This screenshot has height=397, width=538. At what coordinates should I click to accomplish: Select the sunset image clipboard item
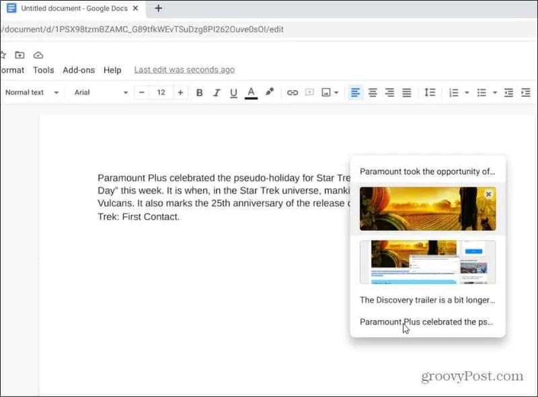pyautogui.click(x=428, y=208)
